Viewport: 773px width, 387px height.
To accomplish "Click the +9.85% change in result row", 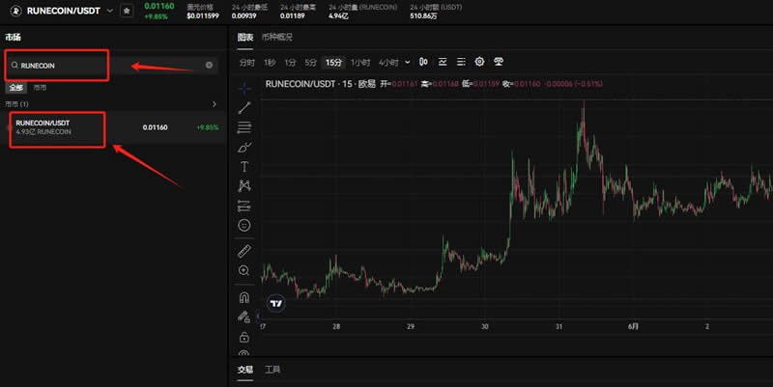I will [x=208, y=127].
